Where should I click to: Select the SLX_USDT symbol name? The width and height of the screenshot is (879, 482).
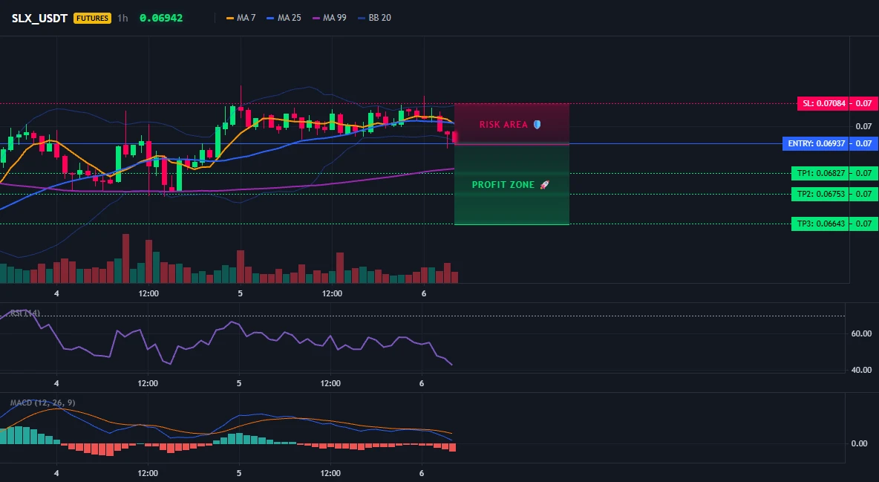point(40,18)
